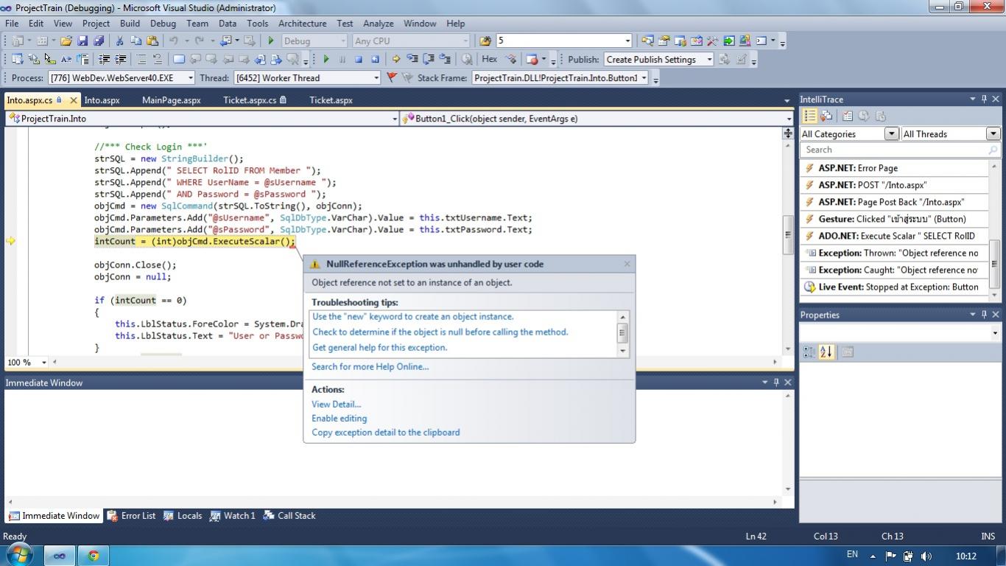Click the Paste clipboard icon
Screen dimensions: 1006x566
point(152,41)
